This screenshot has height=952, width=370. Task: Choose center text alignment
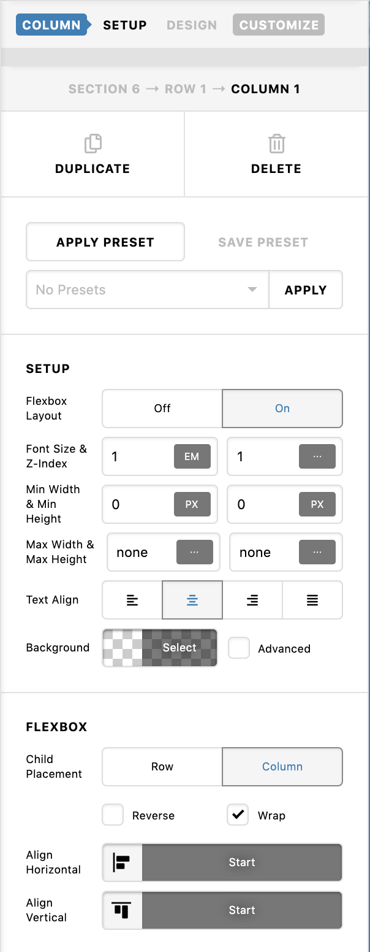pos(192,600)
